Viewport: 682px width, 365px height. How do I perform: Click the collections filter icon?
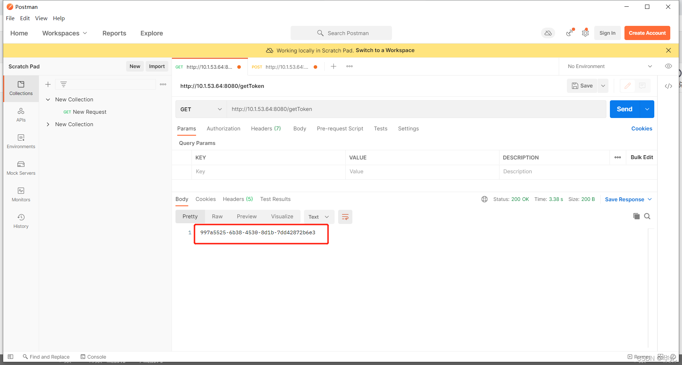(x=64, y=84)
